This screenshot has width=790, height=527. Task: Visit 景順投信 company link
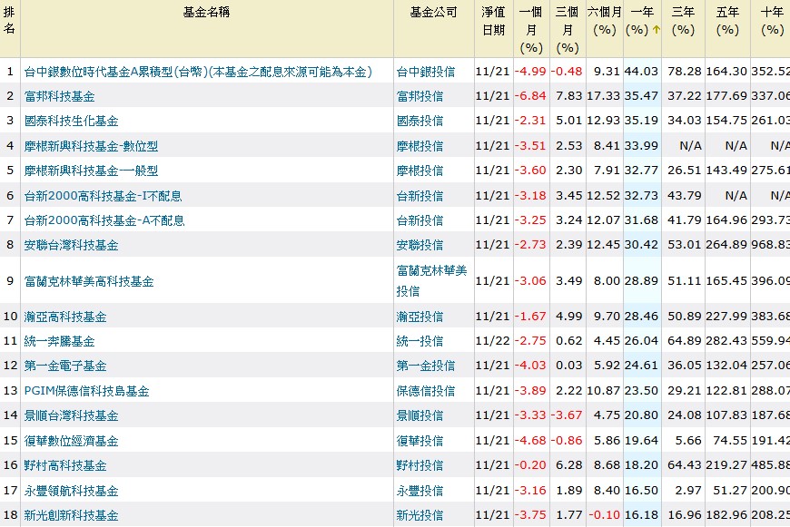[420, 415]
